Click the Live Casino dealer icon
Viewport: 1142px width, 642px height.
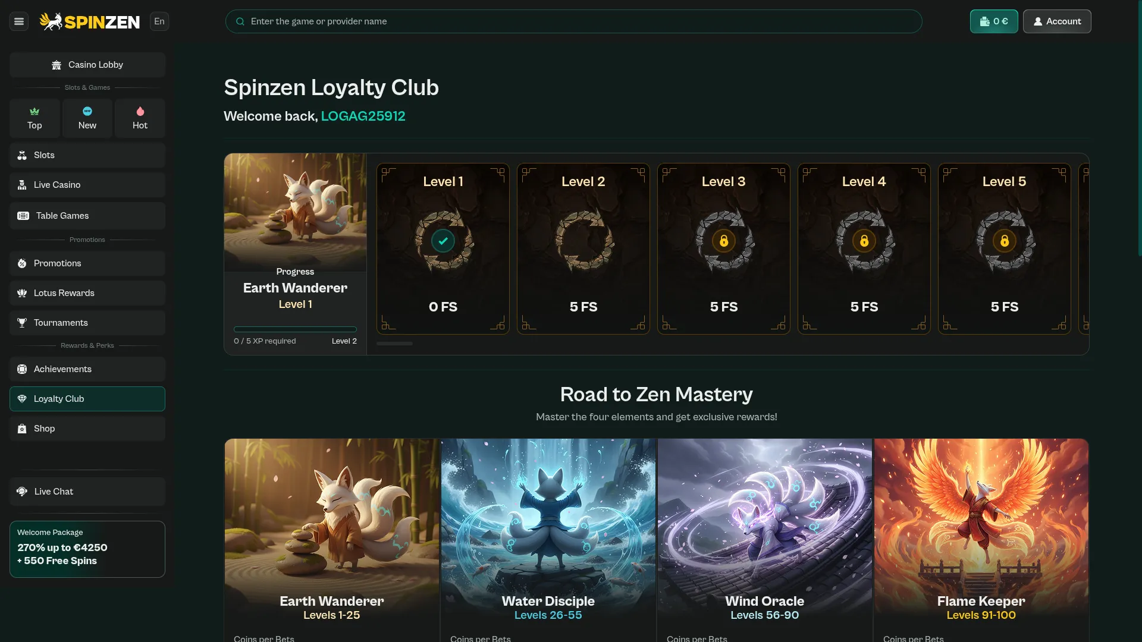tap(22, 185)
